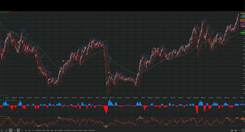The height and width of the screenshot is (132, 245).
Task: Click the top orange 4,529 price tag
Action: click(x=243, y=13)
